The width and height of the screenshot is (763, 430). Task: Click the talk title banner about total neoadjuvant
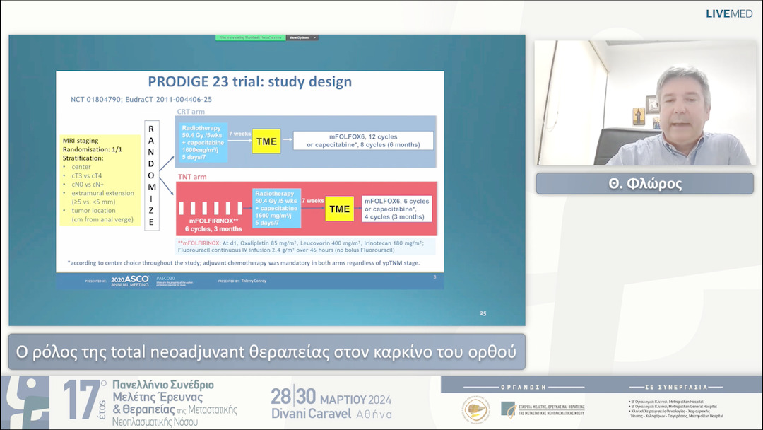(267, 351)
